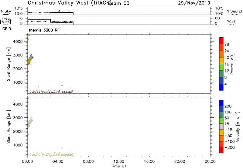Click the 10^5 tick beside N.Sky
The image size is (243, 168).
click(19, 8)
